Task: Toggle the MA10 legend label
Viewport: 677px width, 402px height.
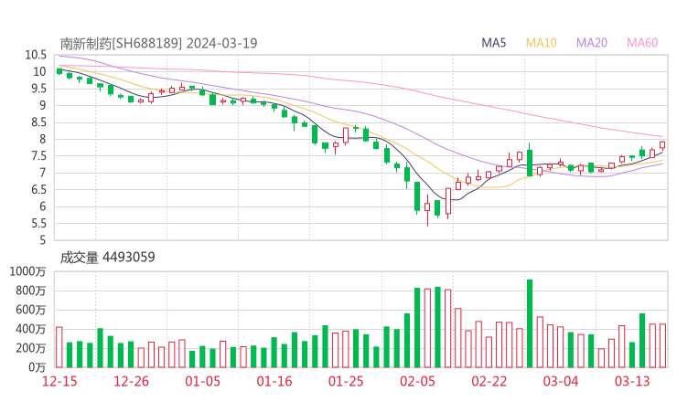Action: (542, 43)
